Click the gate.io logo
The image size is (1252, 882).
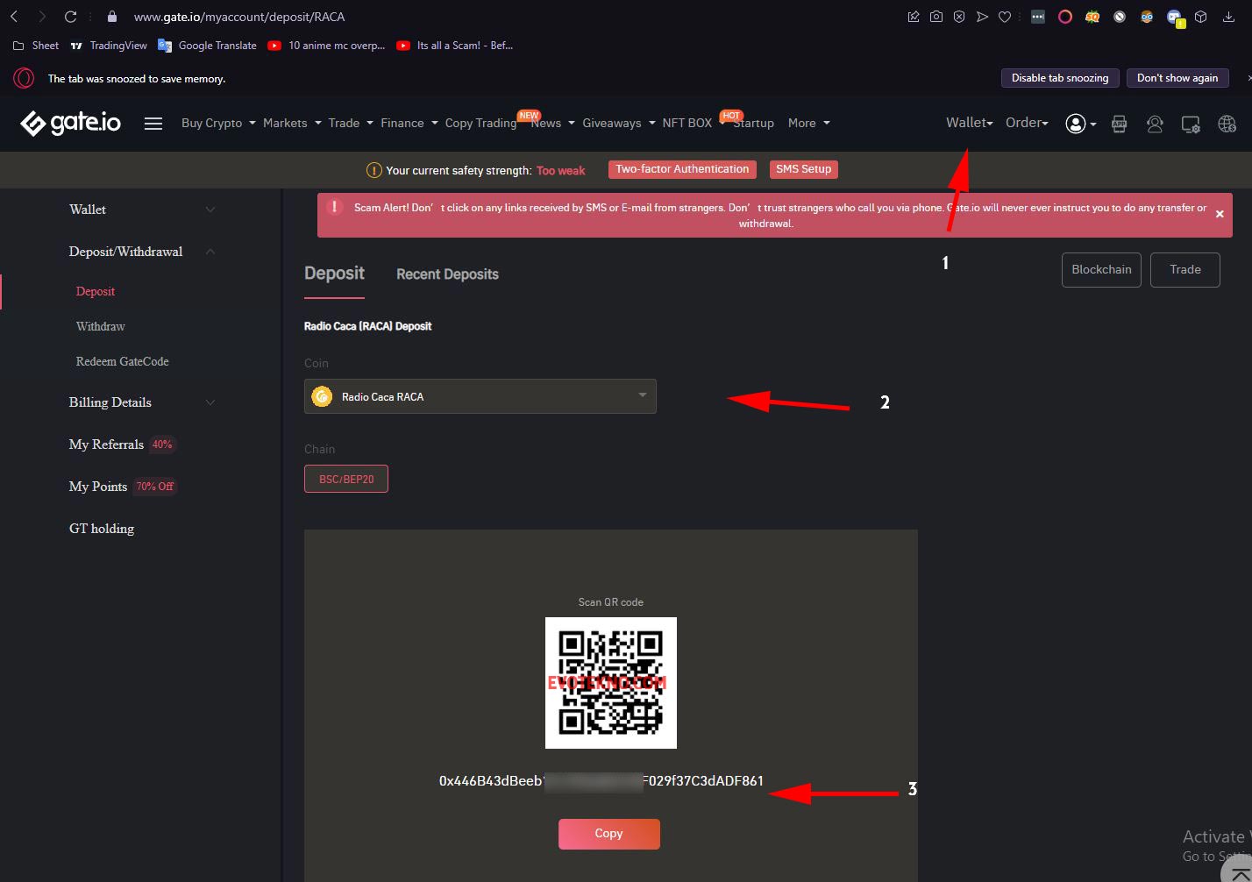pyautogui.click(x=70, y=124)
